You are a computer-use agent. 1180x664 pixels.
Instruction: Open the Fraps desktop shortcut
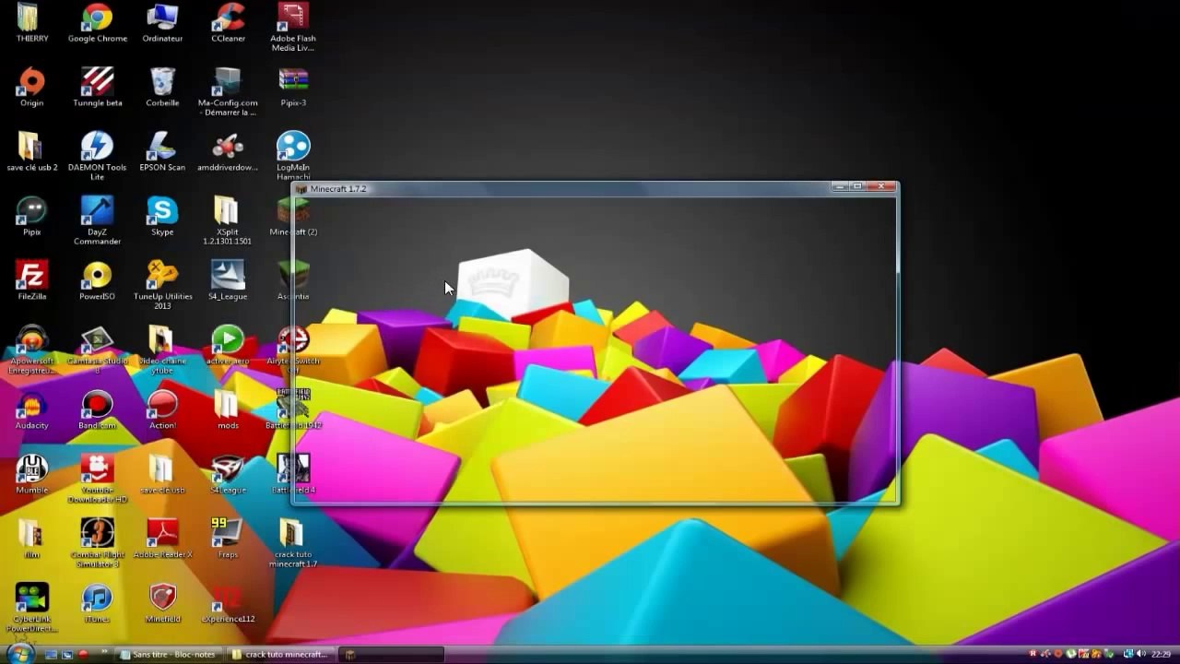228,540
